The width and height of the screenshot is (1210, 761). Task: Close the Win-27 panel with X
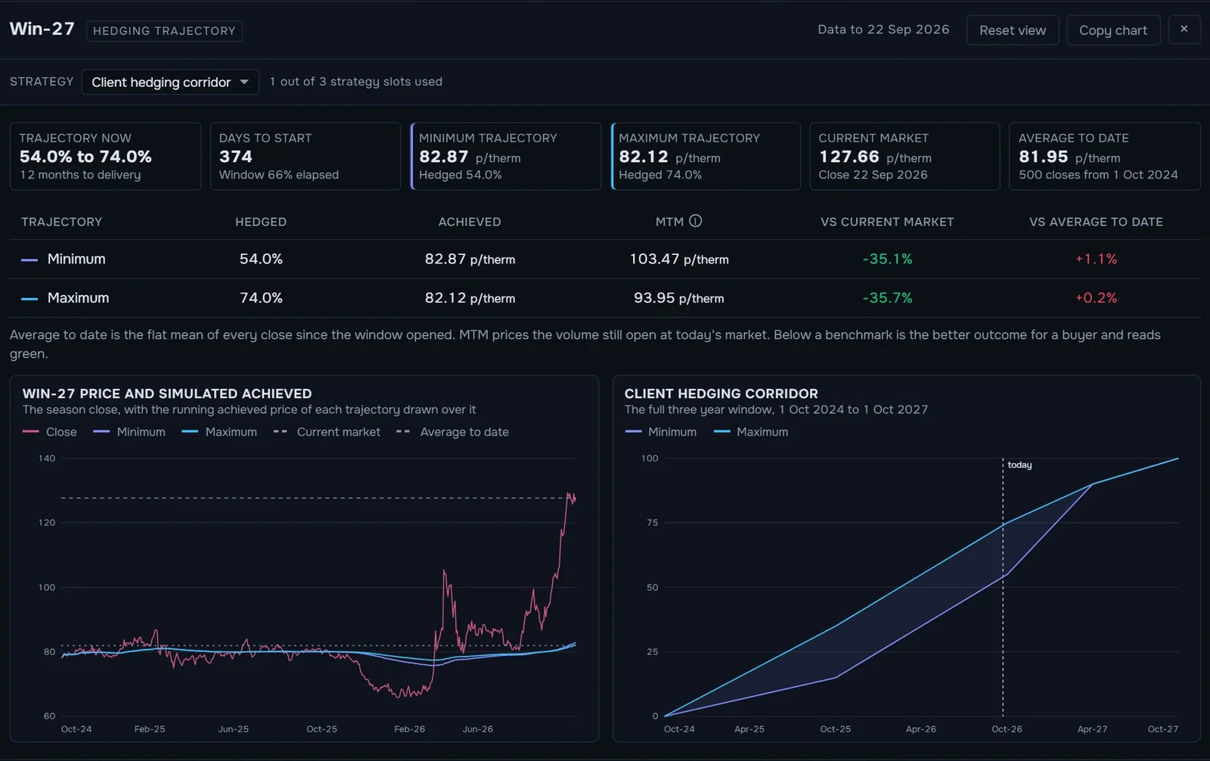pyautogui.click(x=1184, y=30)
